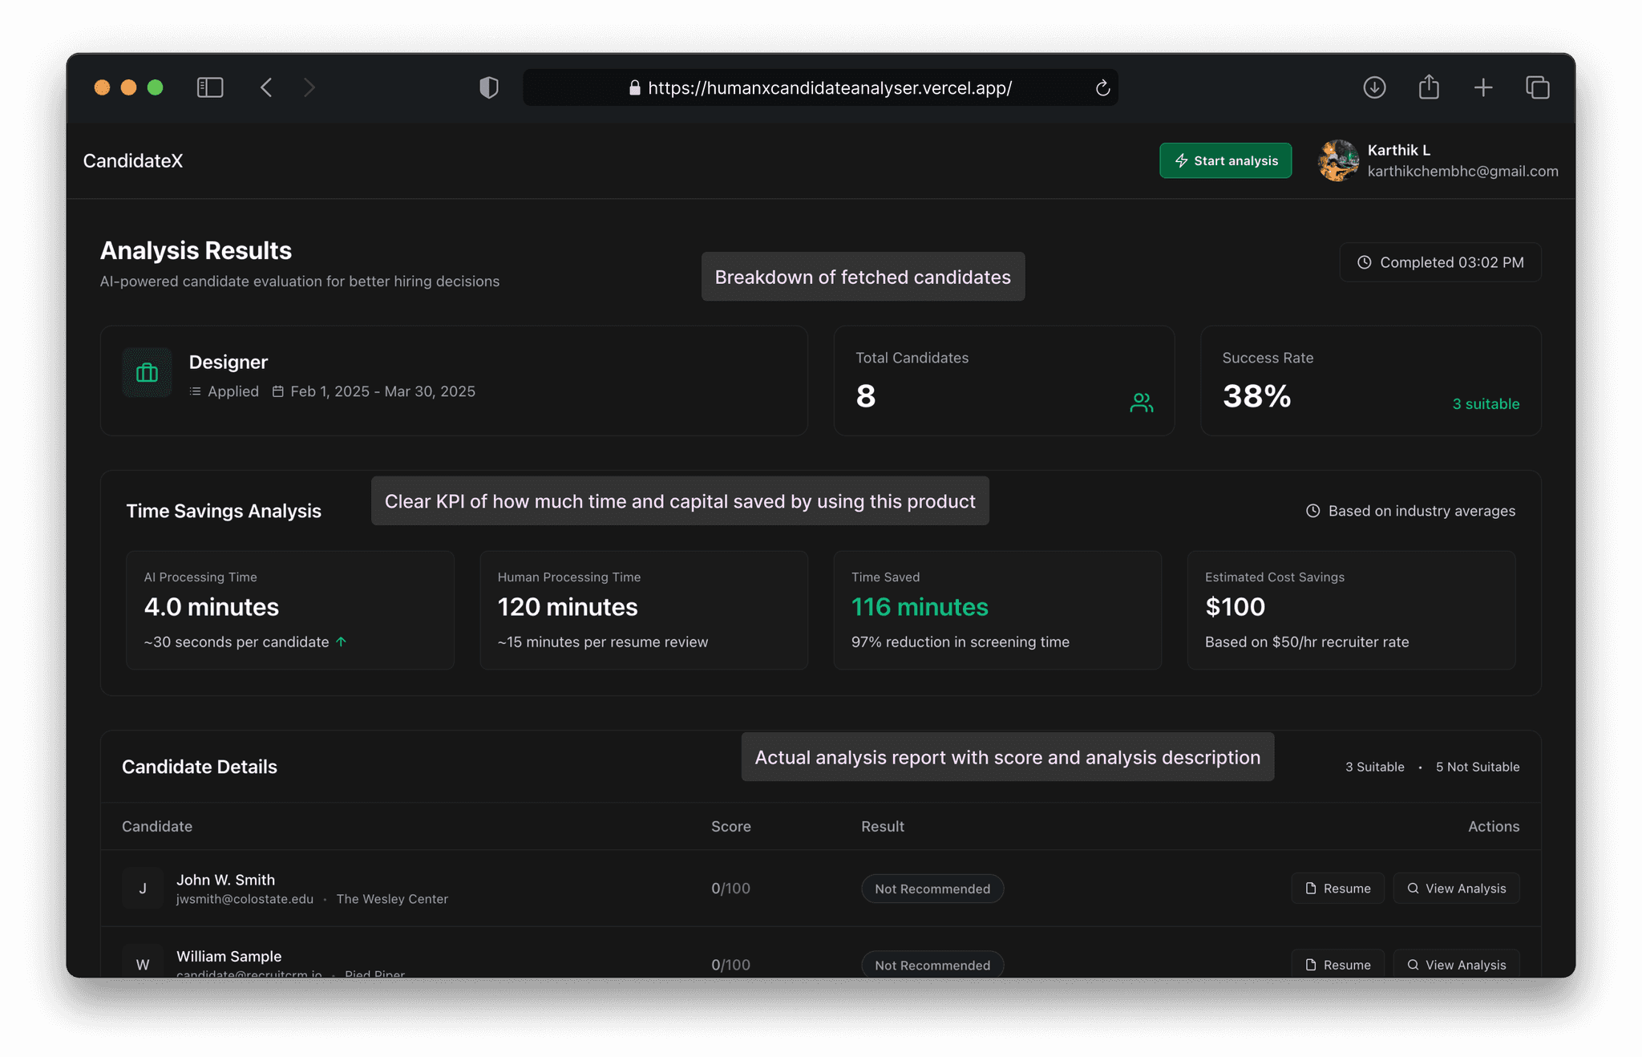Click the green briefcase Designer icon
The height and width of the screenshot is (1057, 1642).
coord(147,373)
